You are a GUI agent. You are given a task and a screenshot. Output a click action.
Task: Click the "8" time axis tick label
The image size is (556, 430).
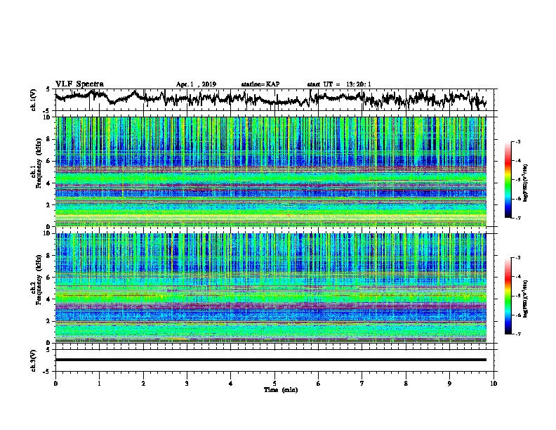(x=406, y=384)
